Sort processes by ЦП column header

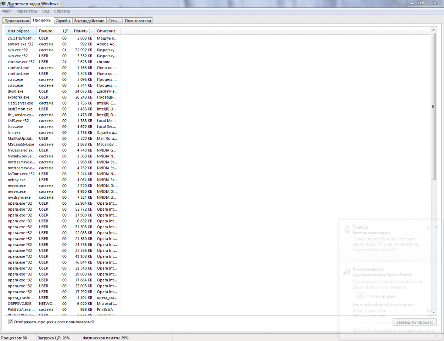[x=65, y=31]
